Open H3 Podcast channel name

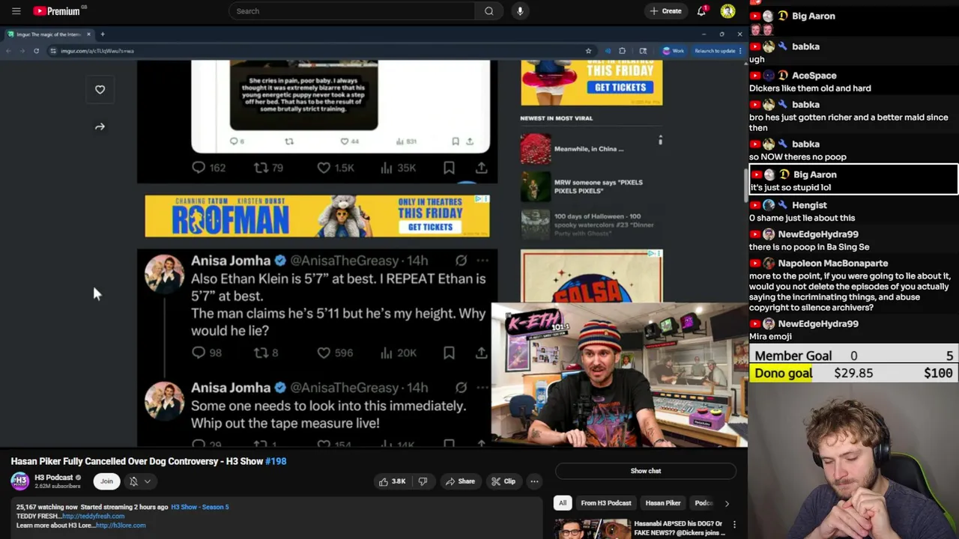point(53,478)
